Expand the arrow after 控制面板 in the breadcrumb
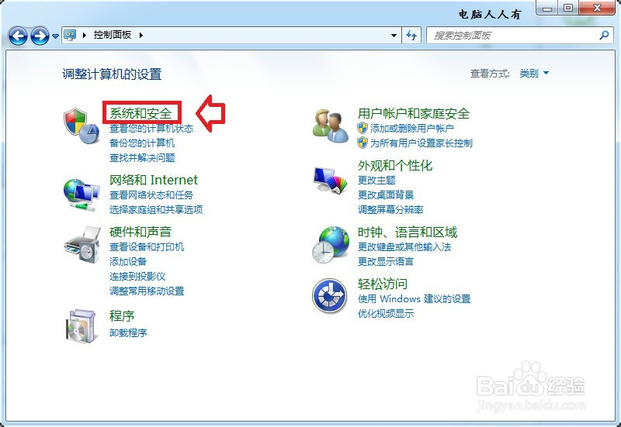This screenshot has height=427, width=621. pos(141,35)
